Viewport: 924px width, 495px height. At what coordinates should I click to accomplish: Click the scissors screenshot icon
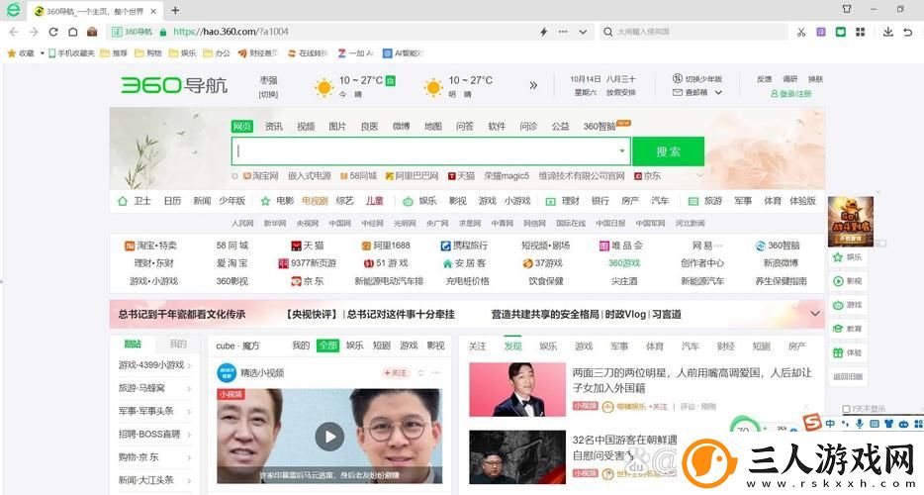tap(801, 32)
